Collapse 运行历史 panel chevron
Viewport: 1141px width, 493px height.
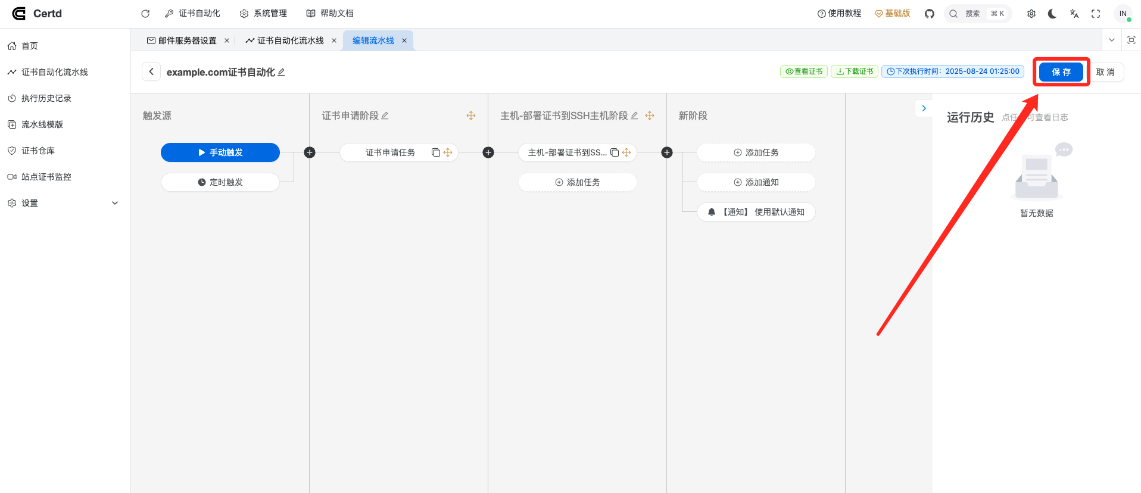[x=924, y=108]
